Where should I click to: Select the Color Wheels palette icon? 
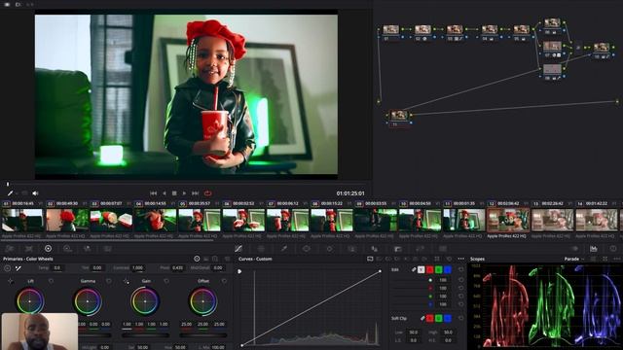tap(48, 249)
